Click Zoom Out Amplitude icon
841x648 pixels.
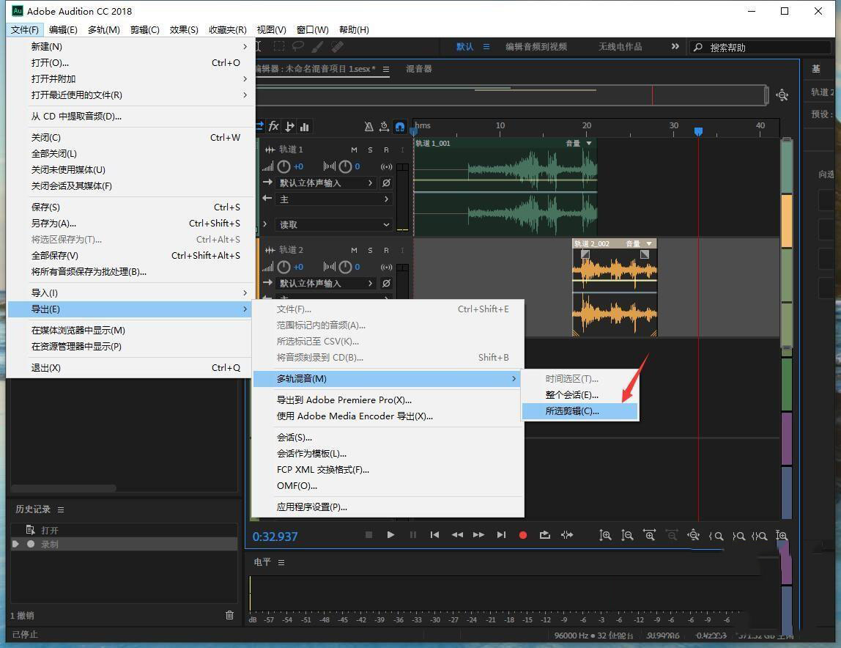click(627, 535)
